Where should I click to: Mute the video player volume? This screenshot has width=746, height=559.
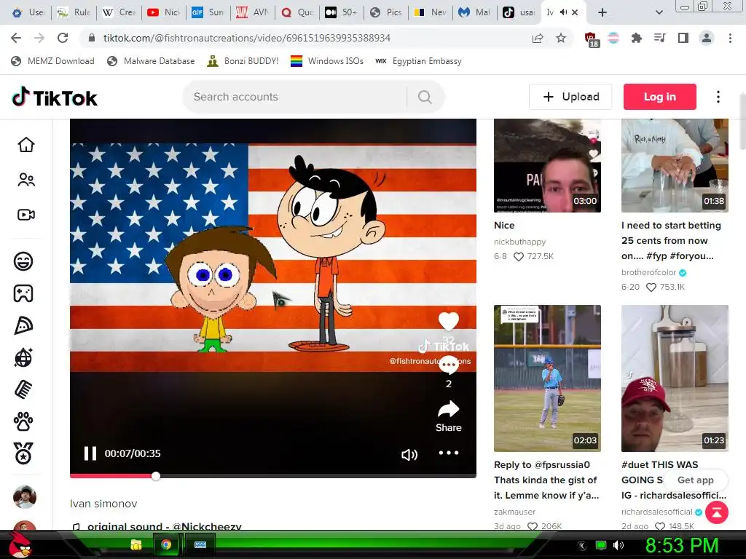409,454
